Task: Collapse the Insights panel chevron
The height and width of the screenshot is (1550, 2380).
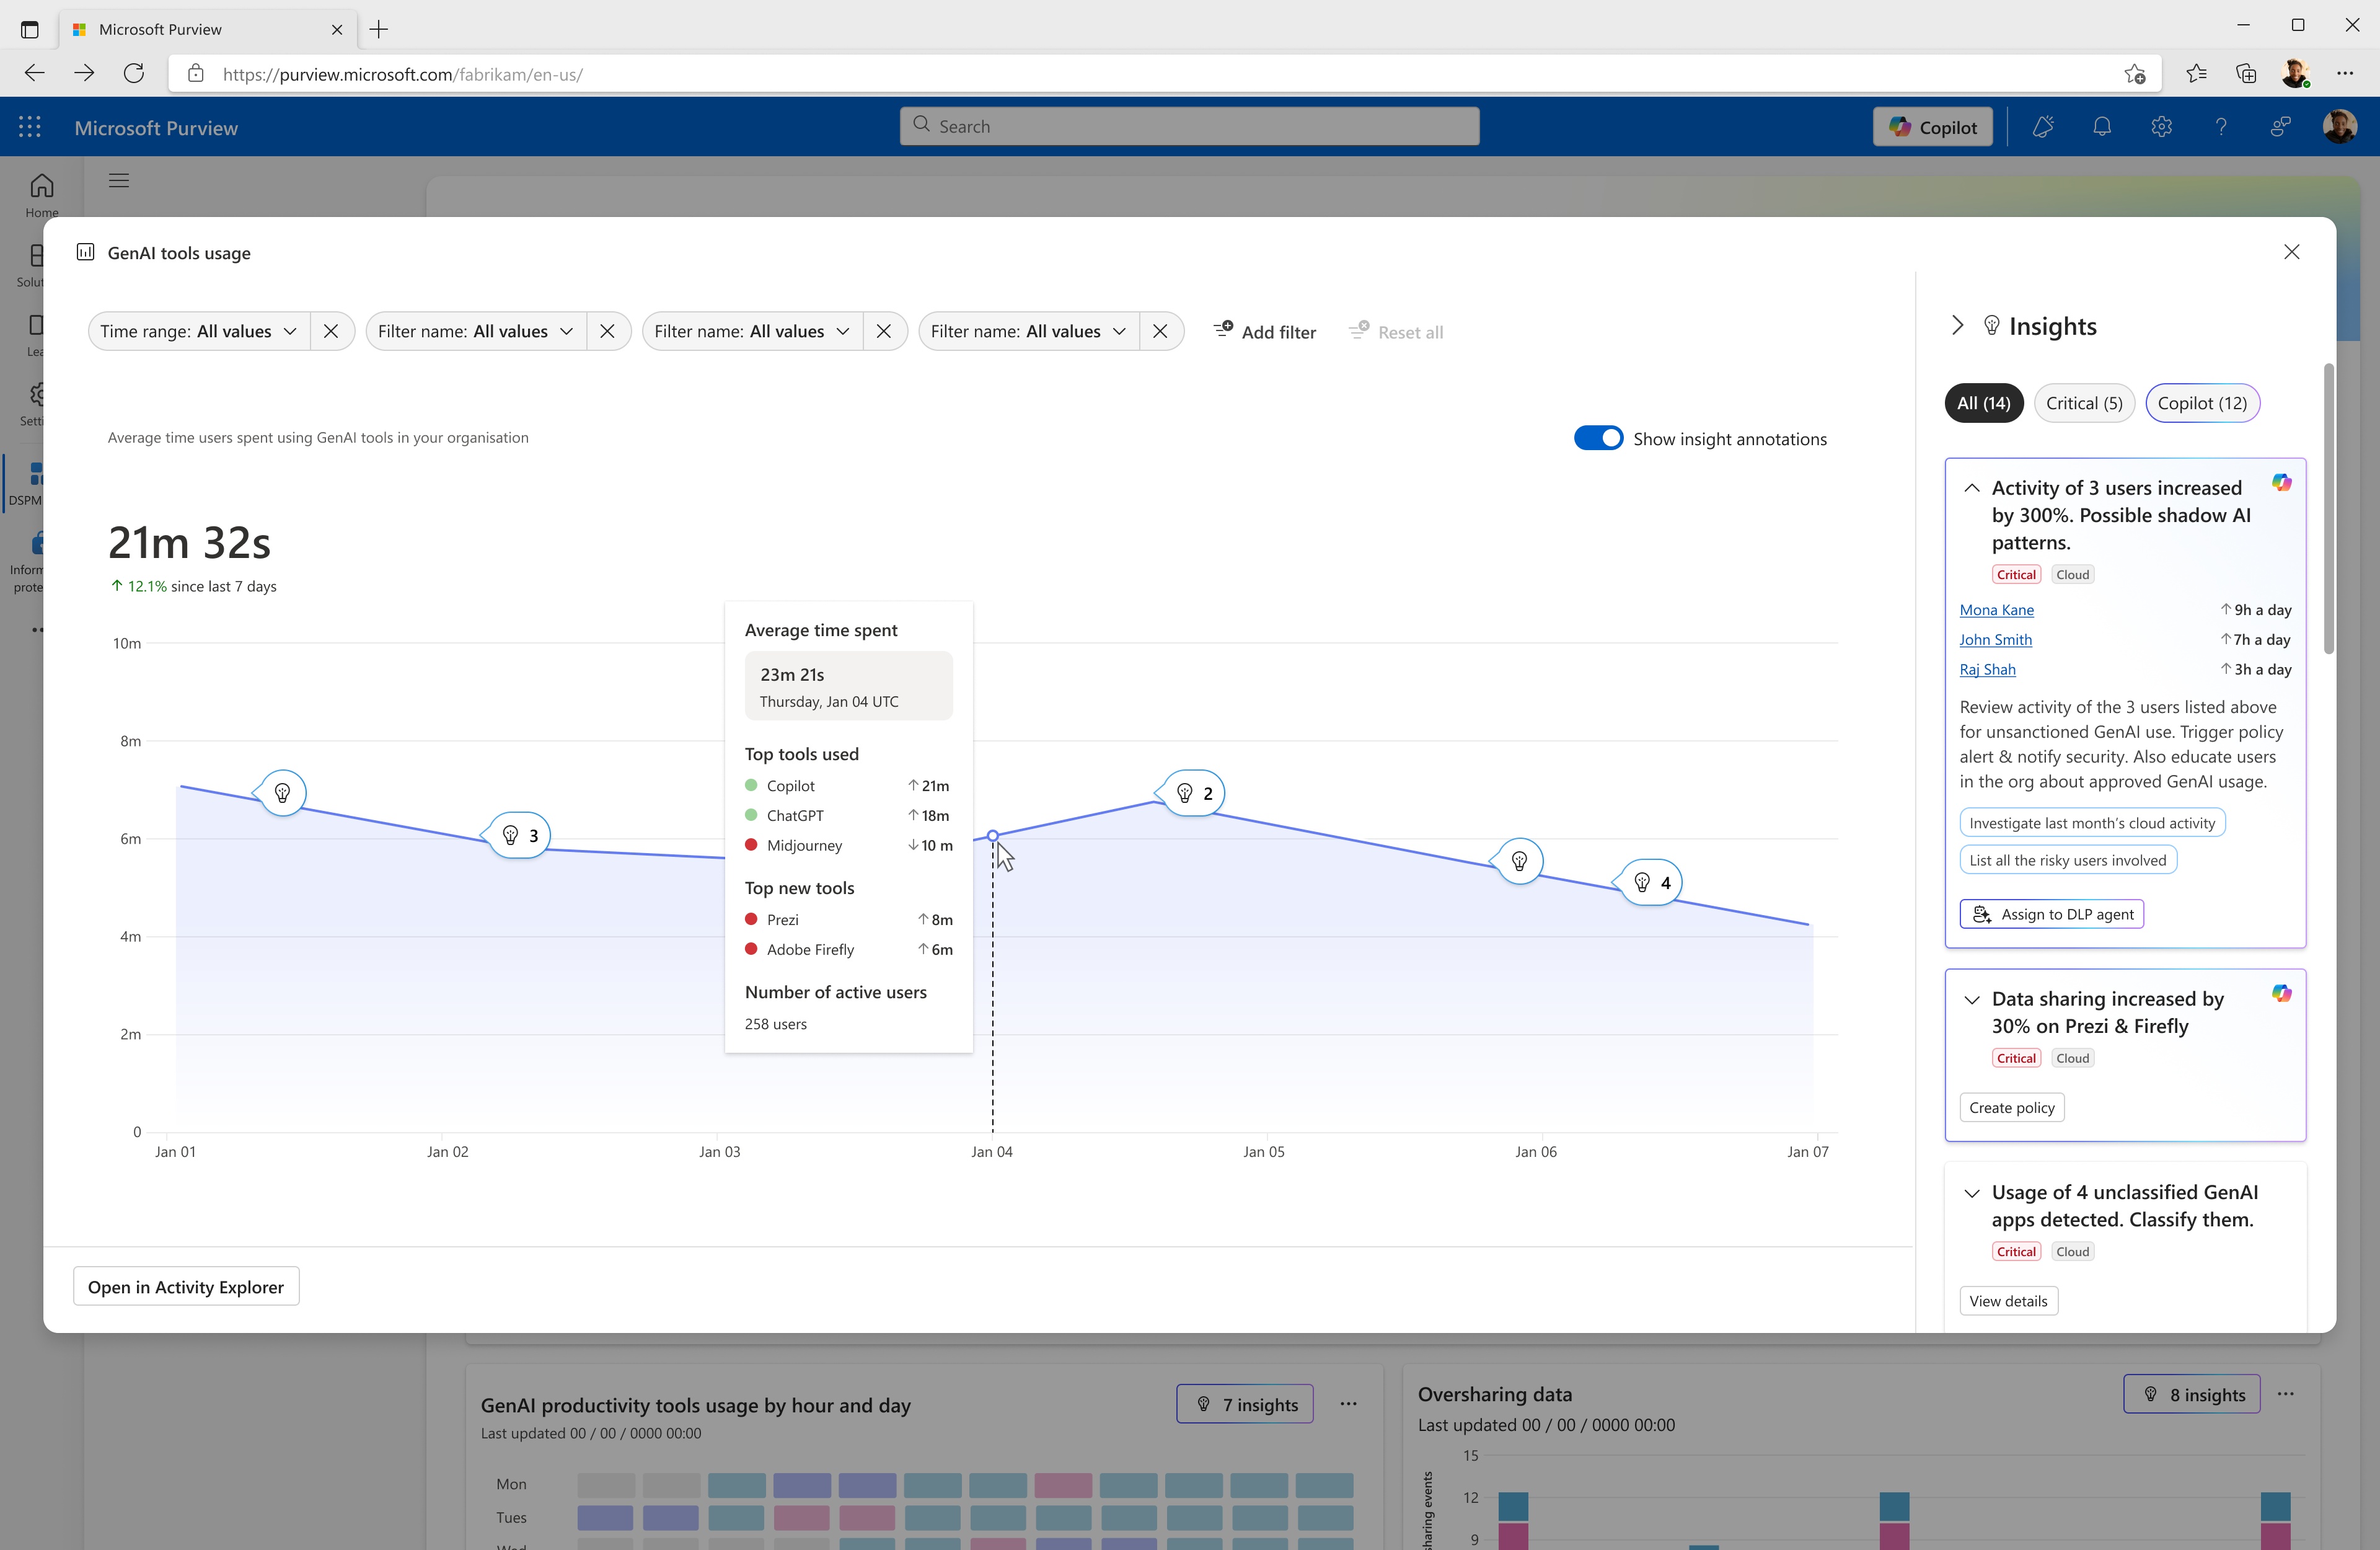Action: point(1957,326)
